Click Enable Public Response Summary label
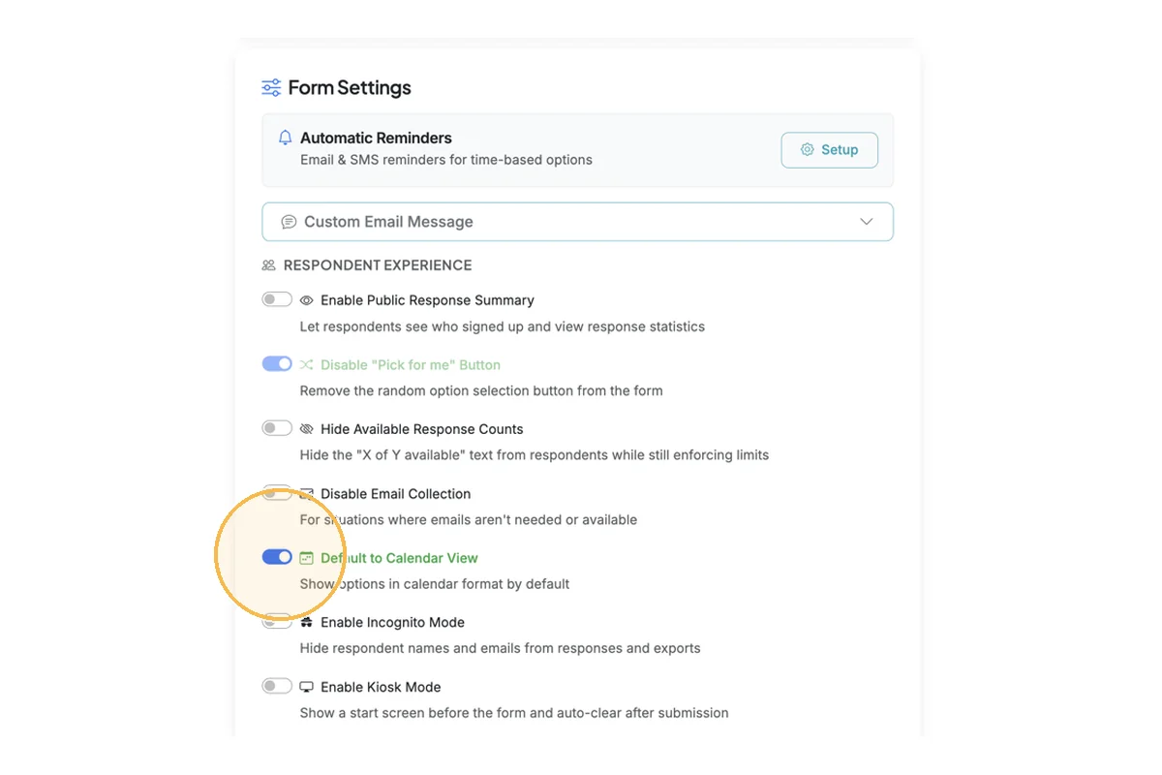Screen dimensions: 1162x775 tap(427, 300)
